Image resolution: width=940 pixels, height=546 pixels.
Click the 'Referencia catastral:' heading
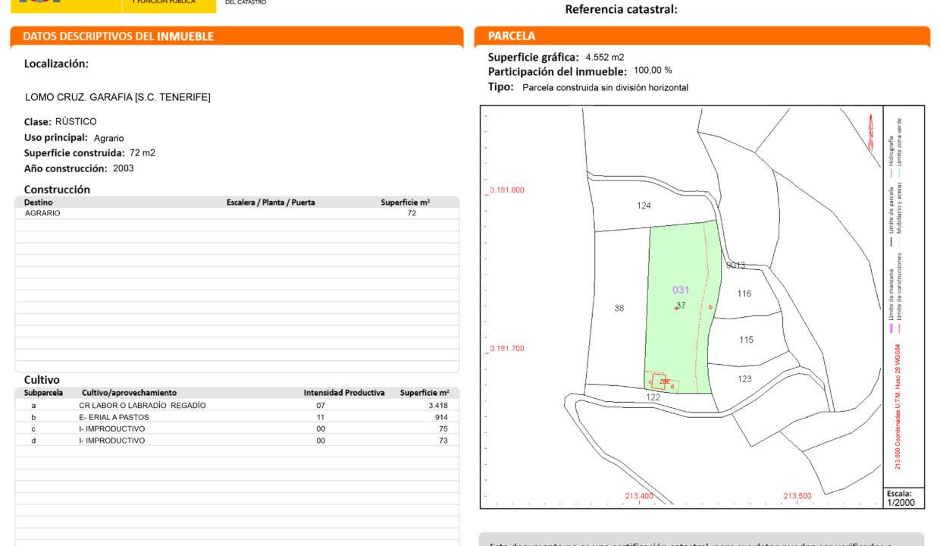[x=622, y=9]
